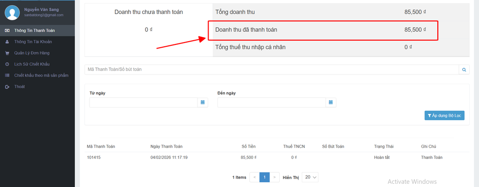
Task: Click the Quản Lý Đơn Hàng cart icon
Action: point(7,53)
